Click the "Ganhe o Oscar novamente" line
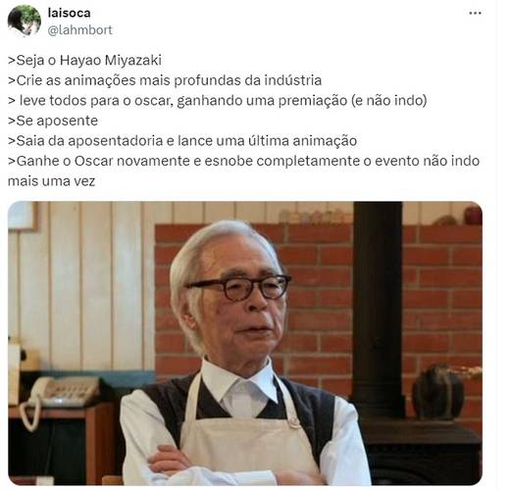Screen dimensions: 510x490 coord(243,161)
